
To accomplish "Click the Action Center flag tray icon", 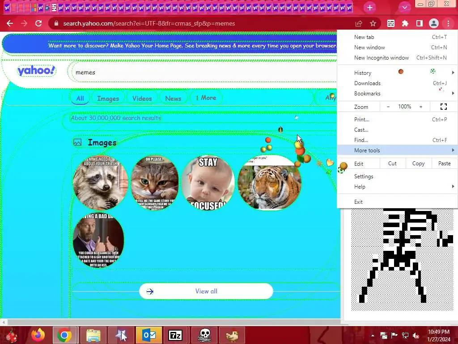I will 394,335.
